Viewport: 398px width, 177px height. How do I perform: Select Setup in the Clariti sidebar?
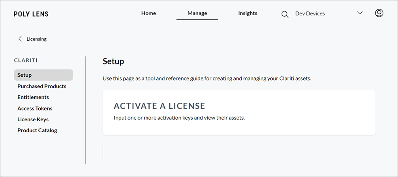click(43, 75)
